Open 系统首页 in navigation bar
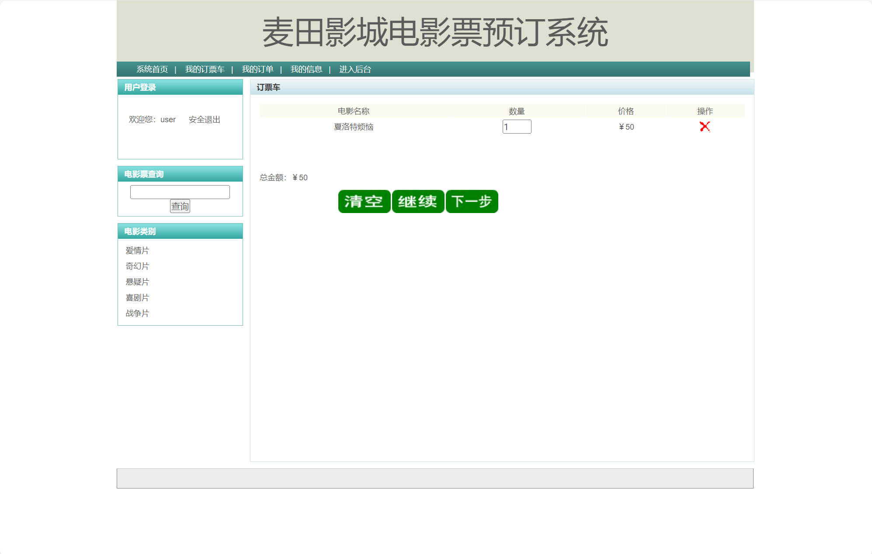The width and height of the screenshot is (872, 554). (x=152, y=69)
